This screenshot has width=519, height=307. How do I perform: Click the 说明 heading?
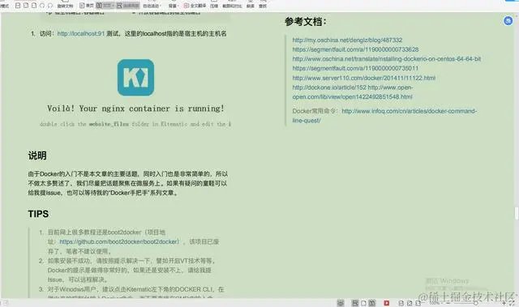point(37,156)
